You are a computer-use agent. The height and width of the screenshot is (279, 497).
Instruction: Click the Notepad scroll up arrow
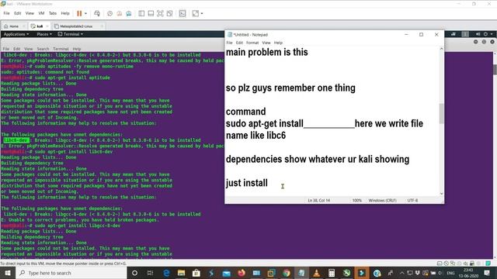[441, 49]
